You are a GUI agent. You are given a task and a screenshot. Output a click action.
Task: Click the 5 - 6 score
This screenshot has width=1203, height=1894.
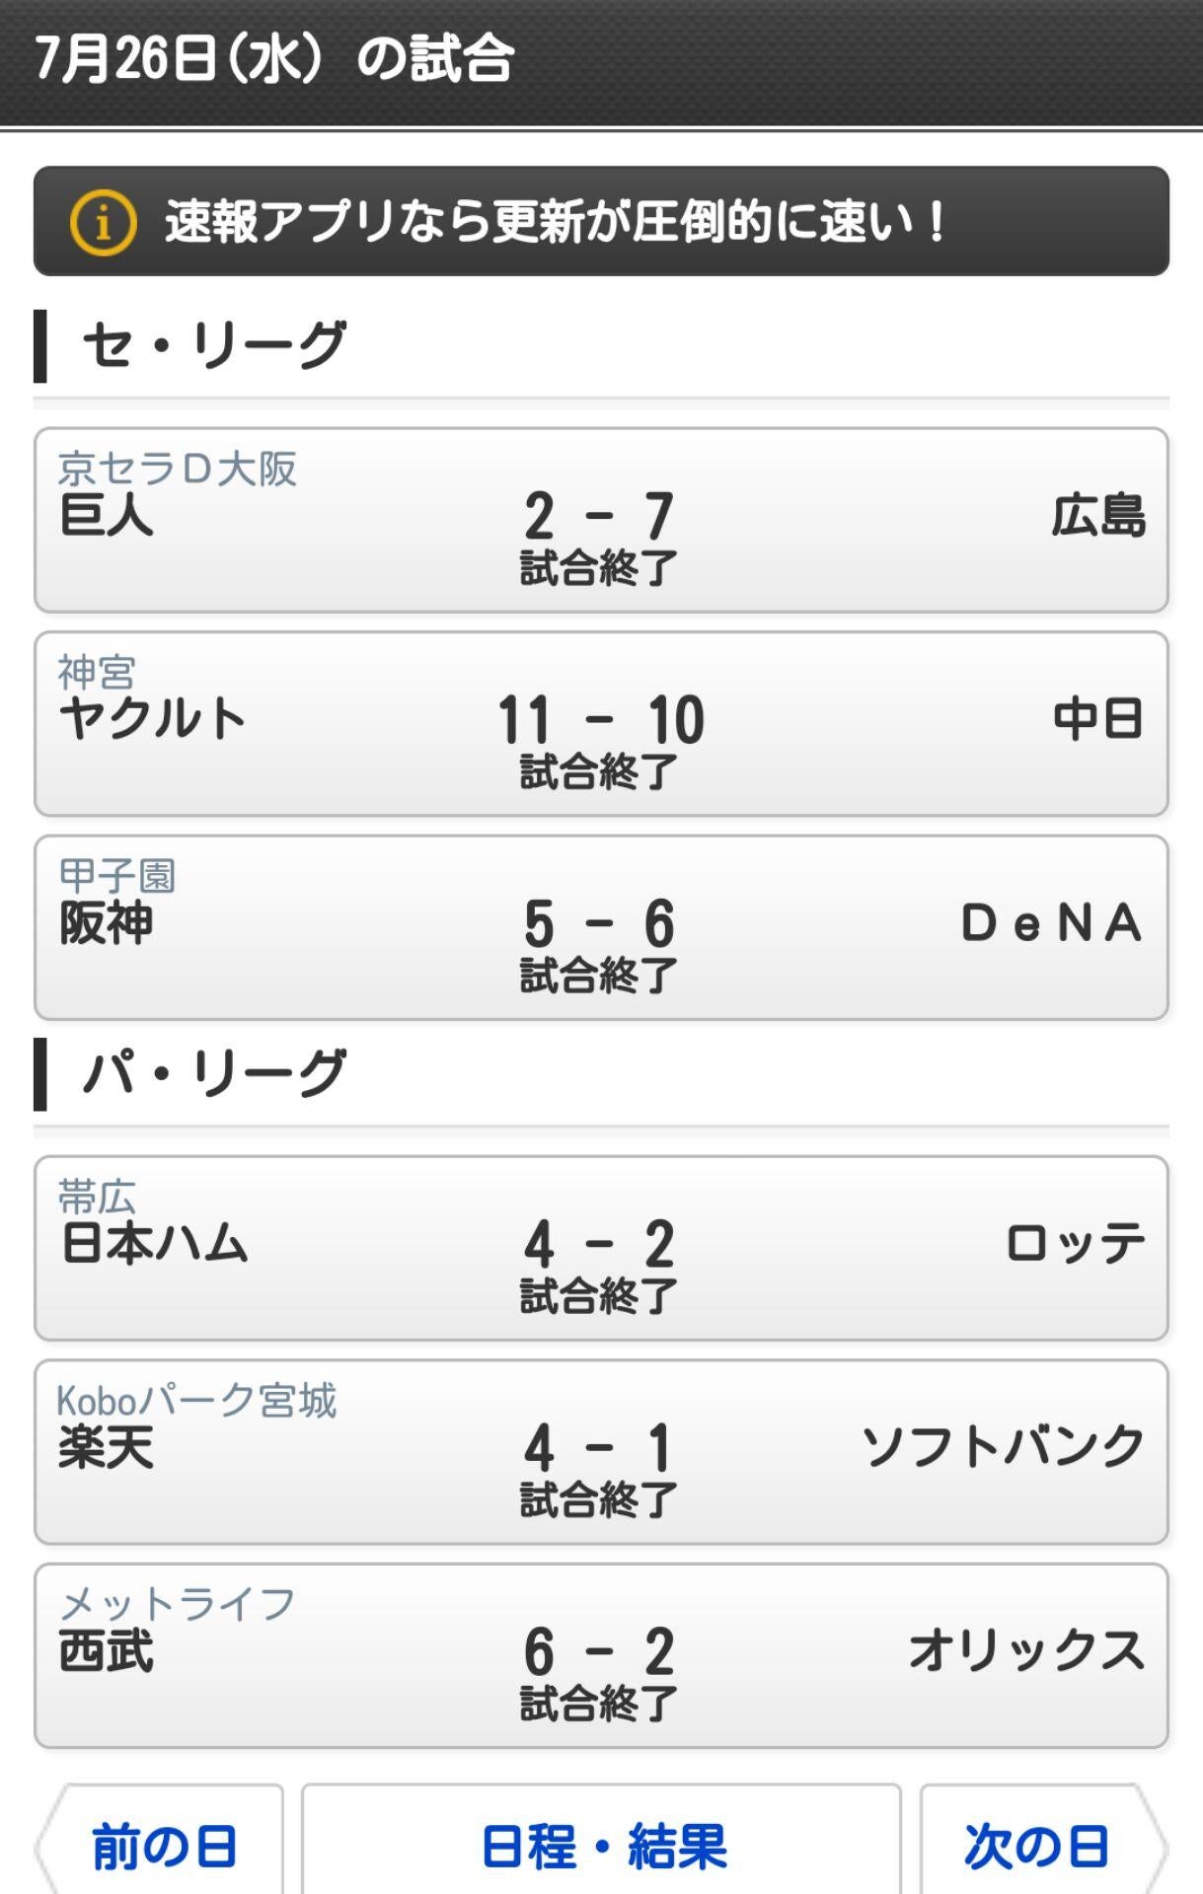tap(598, 923)
